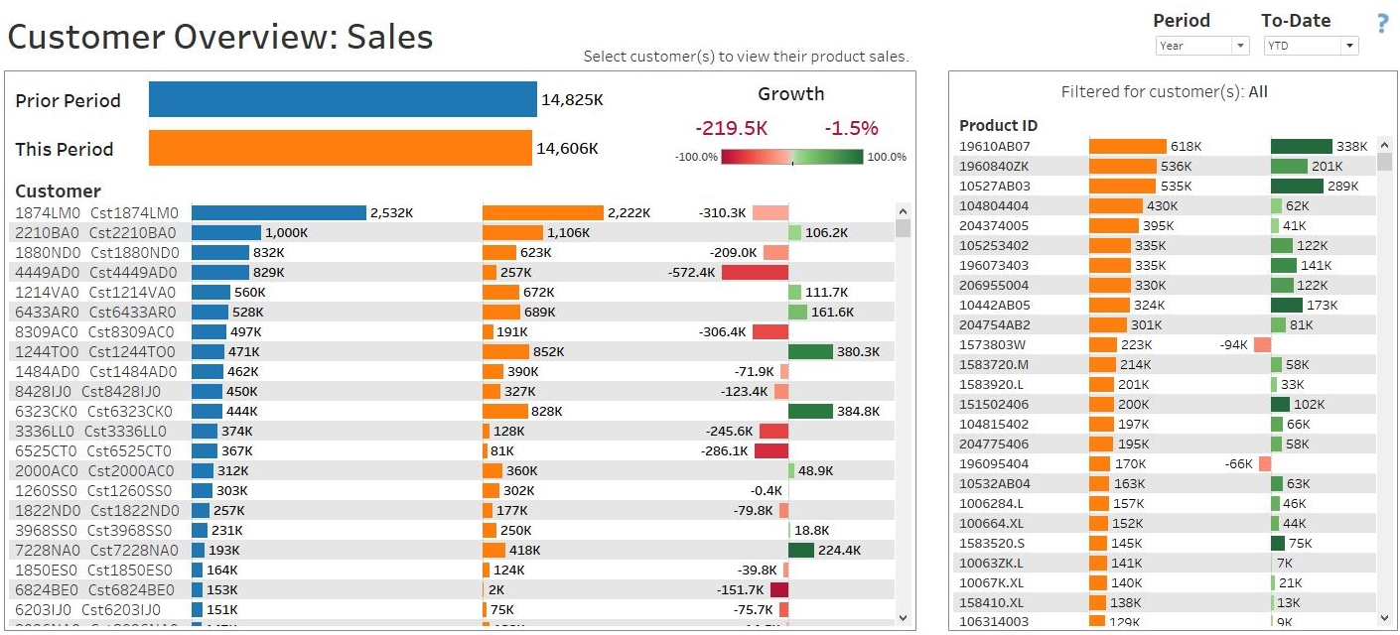Select product 19610AB07 in product list

pos(995,146)
